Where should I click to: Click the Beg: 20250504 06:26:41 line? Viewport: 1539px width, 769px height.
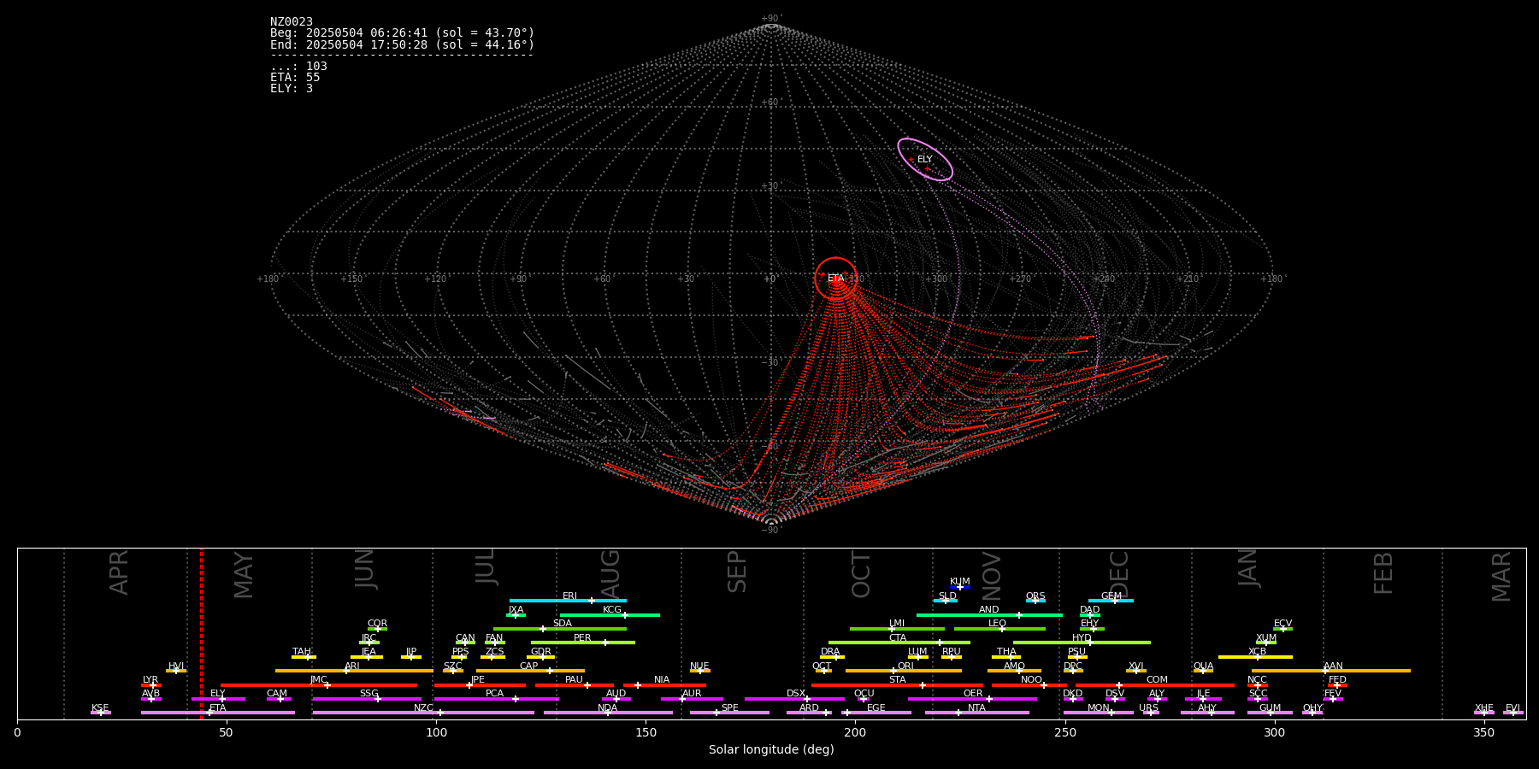402,33
